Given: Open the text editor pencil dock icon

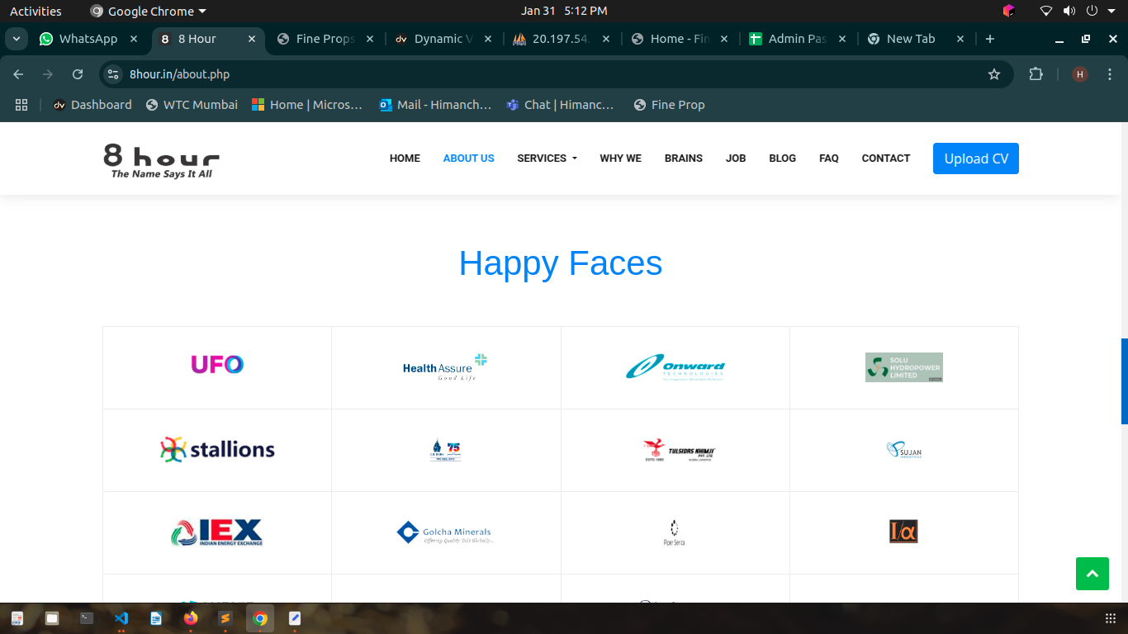Looking at the screenshot, I should pos(295,618).
